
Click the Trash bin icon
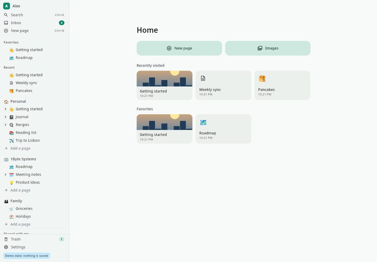coord(6,239)
